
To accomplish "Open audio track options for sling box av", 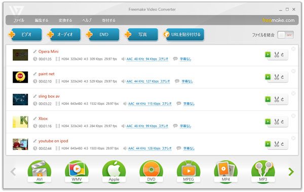I will (x=150, y=104).
